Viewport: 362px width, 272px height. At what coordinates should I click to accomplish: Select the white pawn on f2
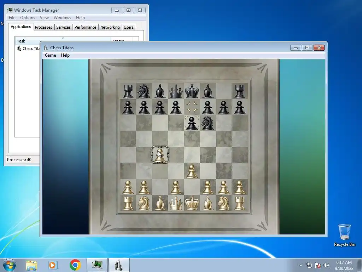[208, 187]
